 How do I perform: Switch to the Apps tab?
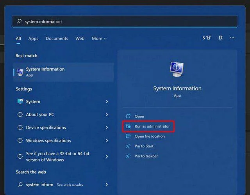click(x=33, y=39)
